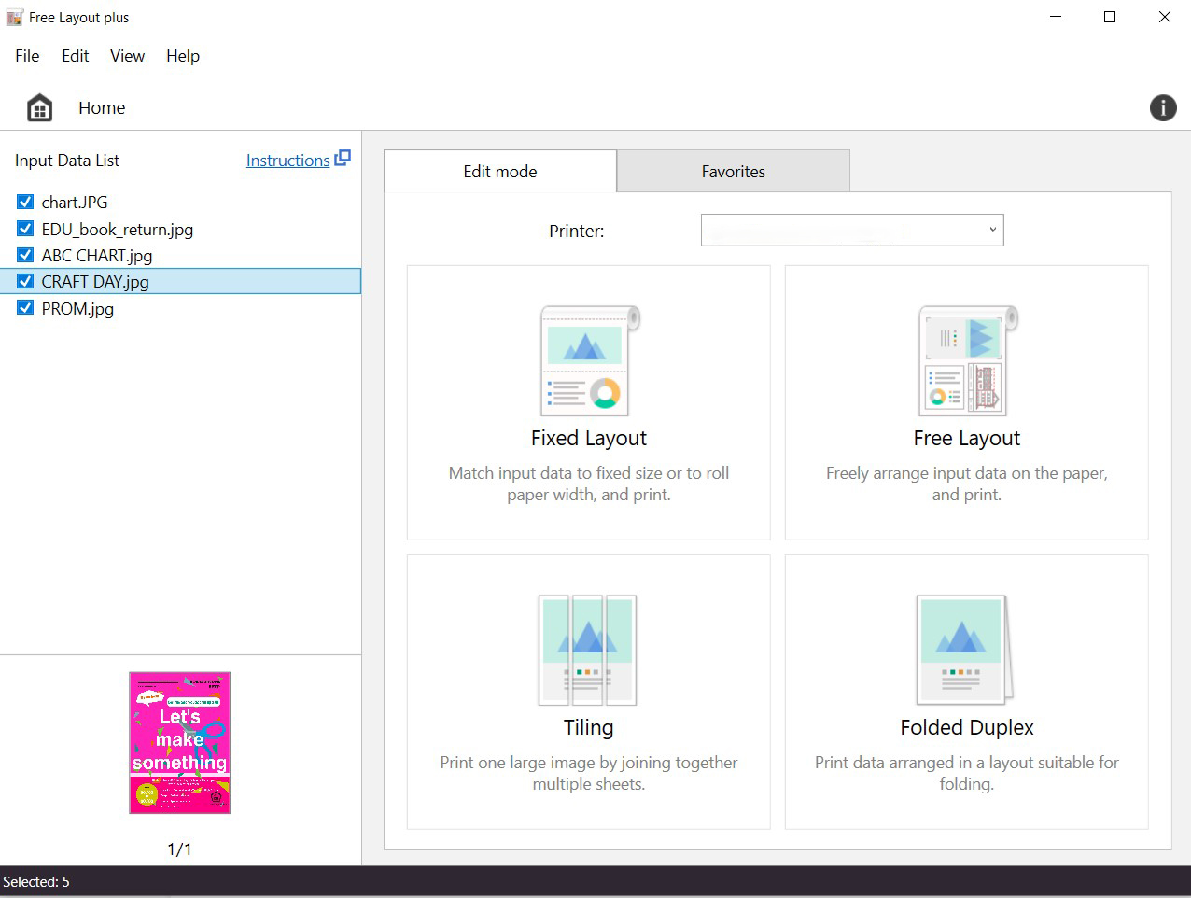Viewport: 1191px width, 898px height.
Task: Choose the Free Layout mode icon
Action: pos(967,361)
